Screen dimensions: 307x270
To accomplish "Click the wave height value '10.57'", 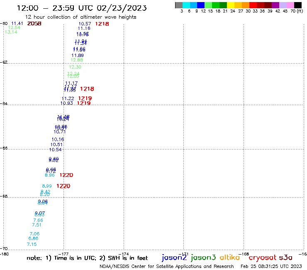I will pyautogui.click(x=85, y=24).
